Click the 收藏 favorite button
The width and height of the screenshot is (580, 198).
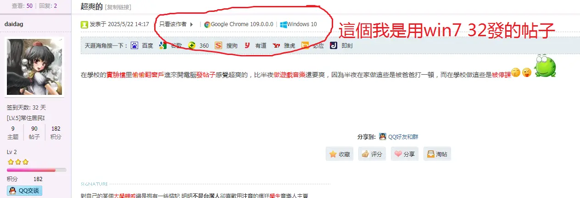click(340, 154)
